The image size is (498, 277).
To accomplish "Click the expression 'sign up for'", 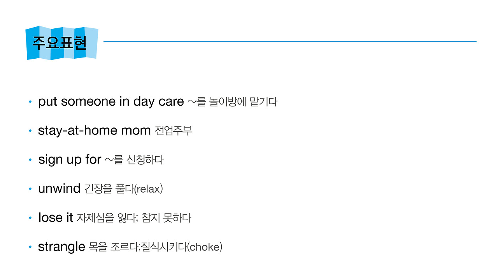I will click(70, 160).
